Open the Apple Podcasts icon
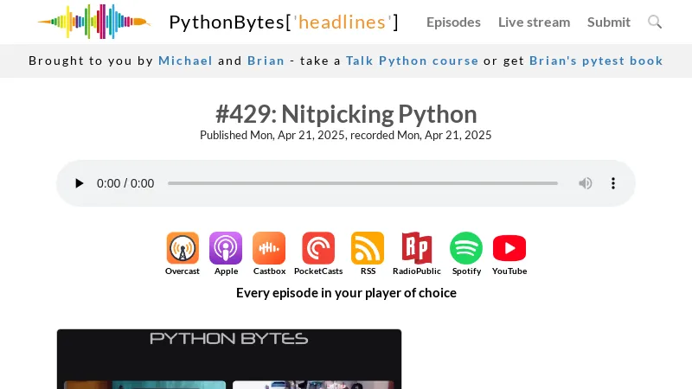 pyautogui.click(x=226, y=248)
